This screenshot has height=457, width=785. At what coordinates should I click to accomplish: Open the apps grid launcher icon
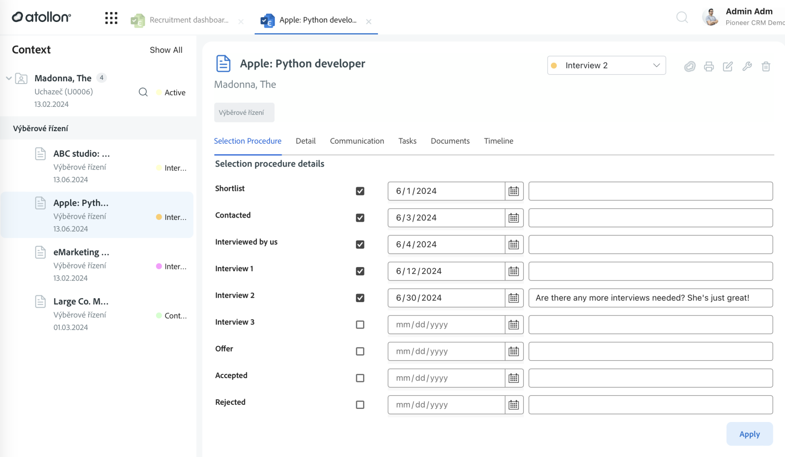click(111, 18)
